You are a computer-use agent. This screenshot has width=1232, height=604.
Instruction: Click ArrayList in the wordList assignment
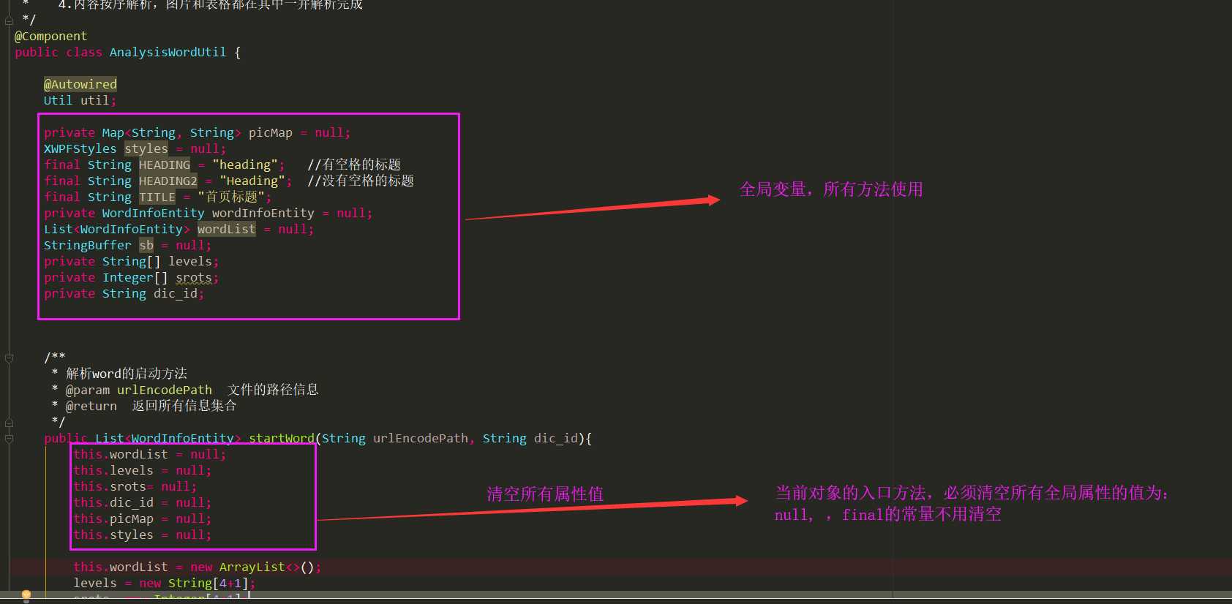(252, 567)
